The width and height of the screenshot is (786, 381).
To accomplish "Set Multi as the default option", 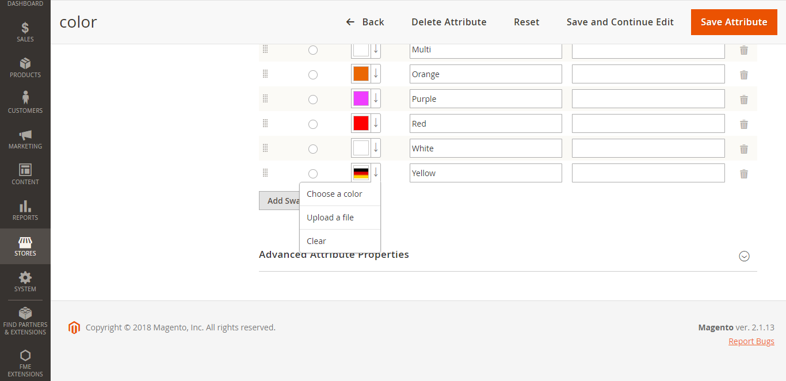I will point(313,50).
